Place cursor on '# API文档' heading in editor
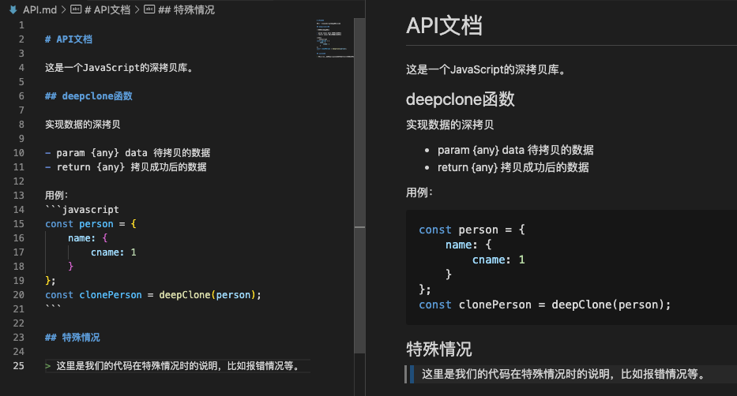The height and width of the screenshot is (396, 737). click(x=69, y=39)
